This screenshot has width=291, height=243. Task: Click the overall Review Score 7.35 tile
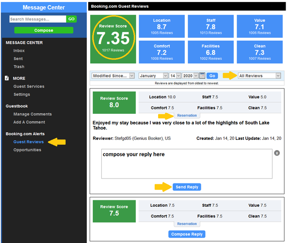tap(113, 39)
